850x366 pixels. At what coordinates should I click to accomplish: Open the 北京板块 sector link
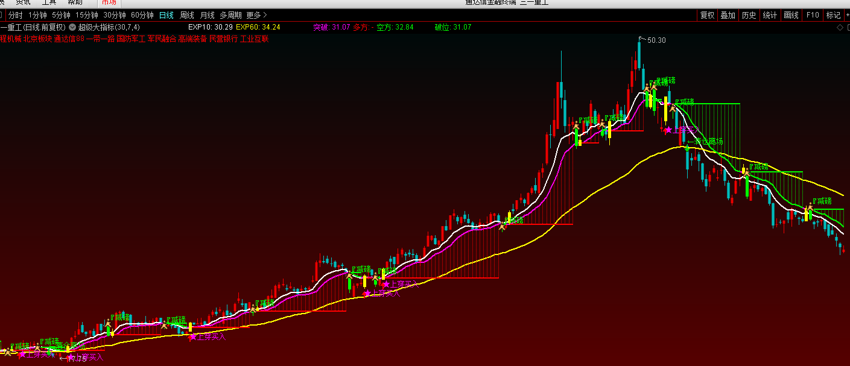[37, 39]
